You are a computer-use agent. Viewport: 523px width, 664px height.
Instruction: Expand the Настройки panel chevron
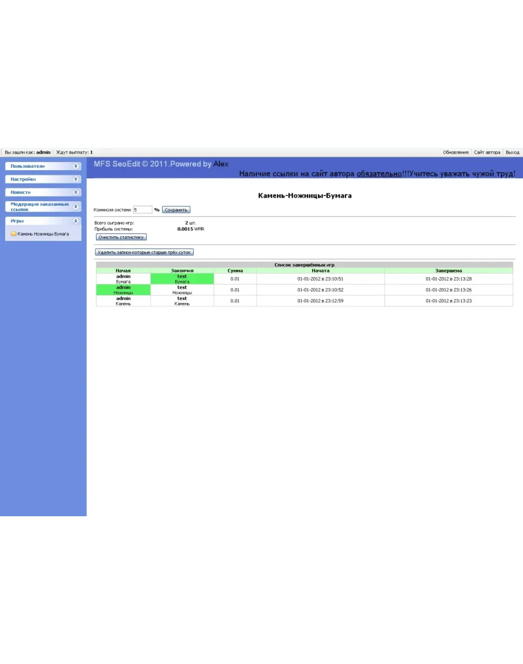[x=76, y=179]
